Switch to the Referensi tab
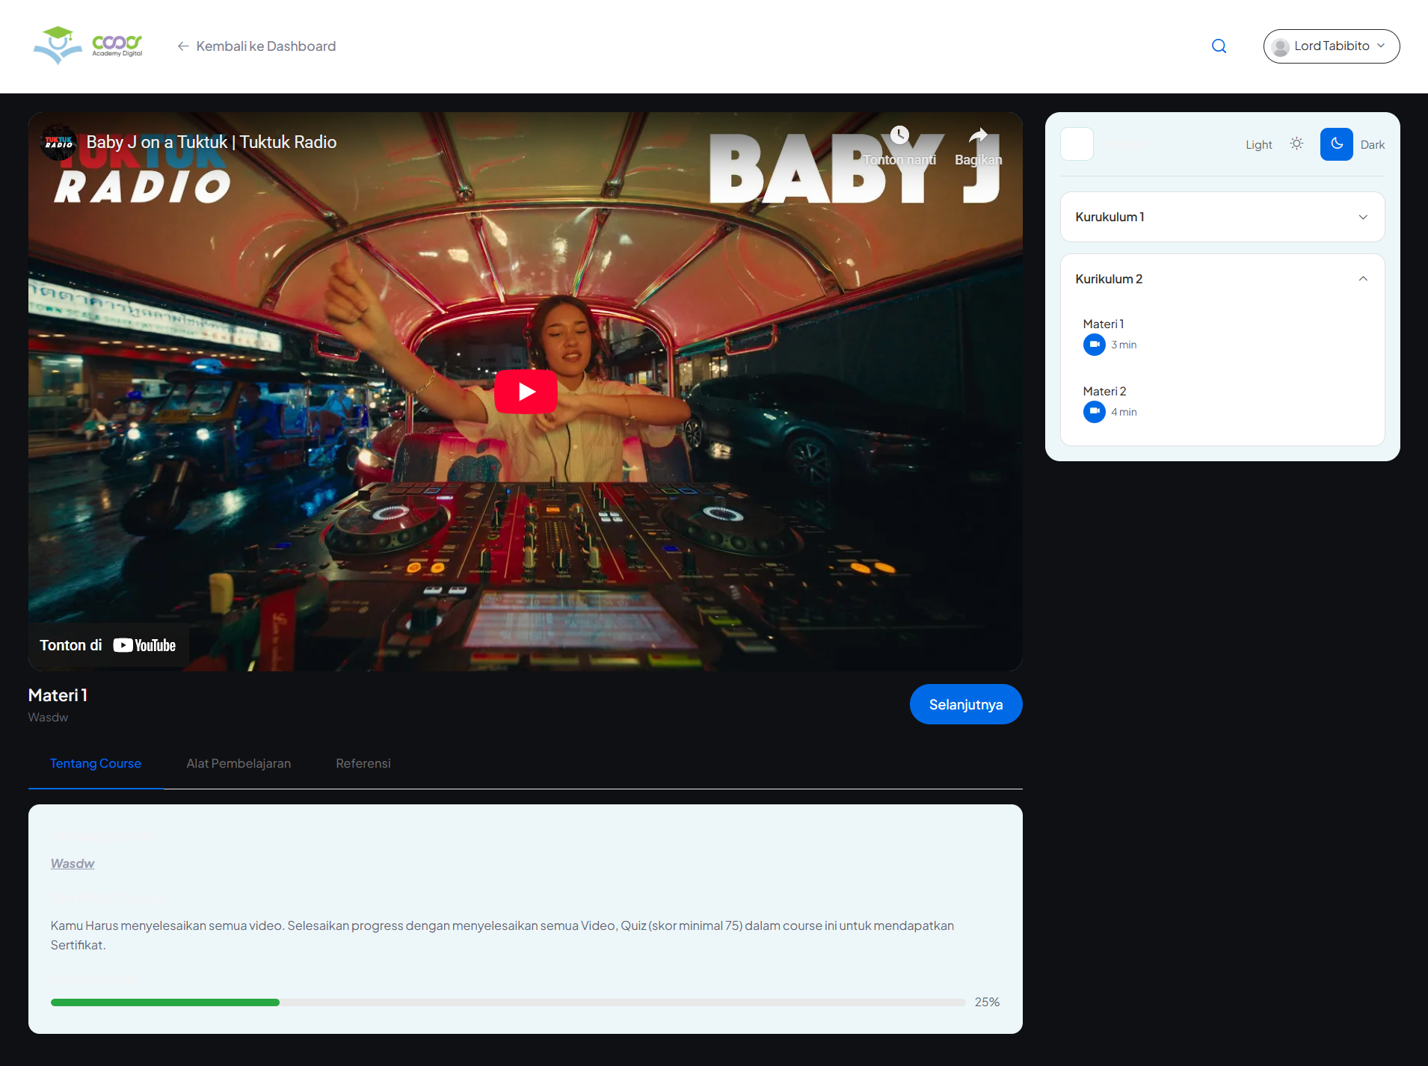Screen dimensions: 1428x1066 point(363,763)
